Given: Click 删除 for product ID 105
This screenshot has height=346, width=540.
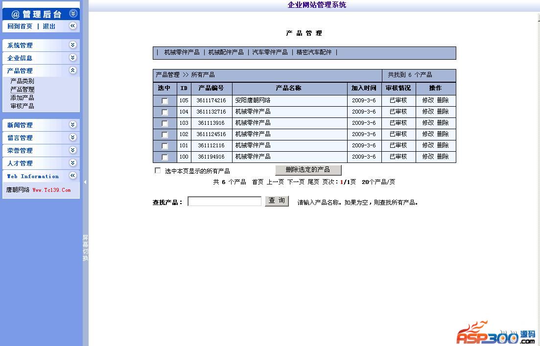Looking at the screenshot, I should pyautogui.click(x=443, y=100).
